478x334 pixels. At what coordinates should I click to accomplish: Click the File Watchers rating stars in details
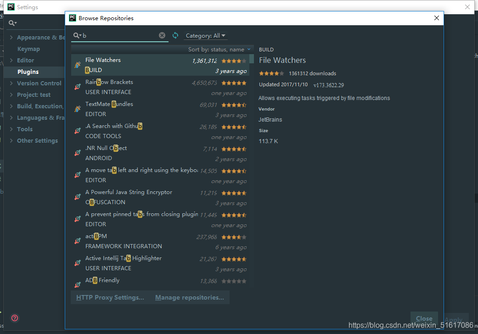(271, 73)
